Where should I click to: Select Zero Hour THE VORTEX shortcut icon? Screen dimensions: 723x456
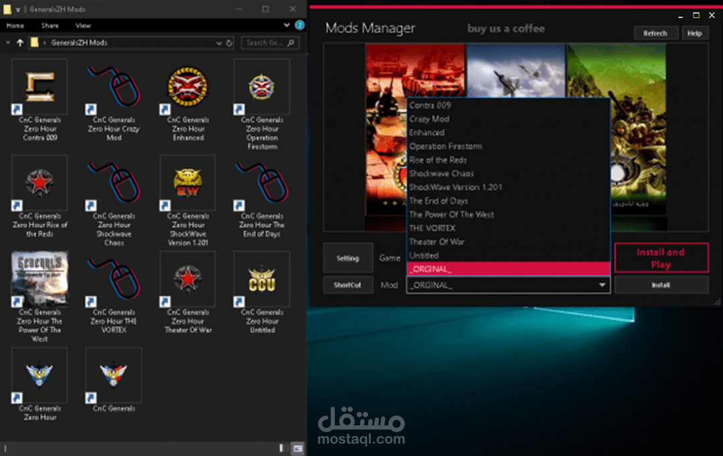click(x=114, y=279)
